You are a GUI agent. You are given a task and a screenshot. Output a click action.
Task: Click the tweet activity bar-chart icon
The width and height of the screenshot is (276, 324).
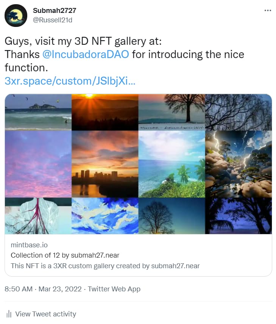tap(8, 314)
